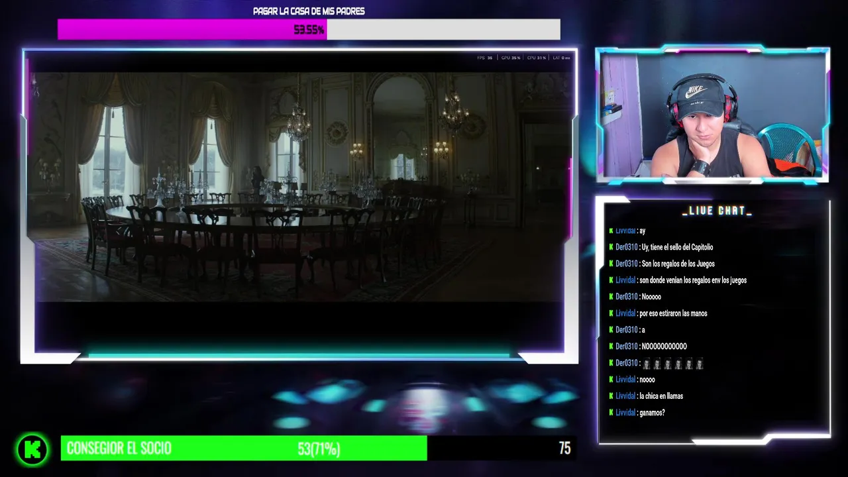Viewport: 848px width, 477px height.
Task: Click the 'CPU 31%' stat readout
Action: point(537,58)
